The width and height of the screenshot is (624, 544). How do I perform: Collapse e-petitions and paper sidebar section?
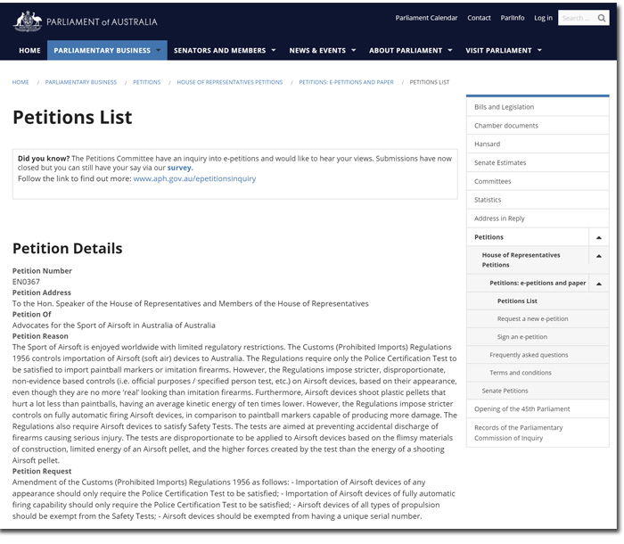pos(598,284)
